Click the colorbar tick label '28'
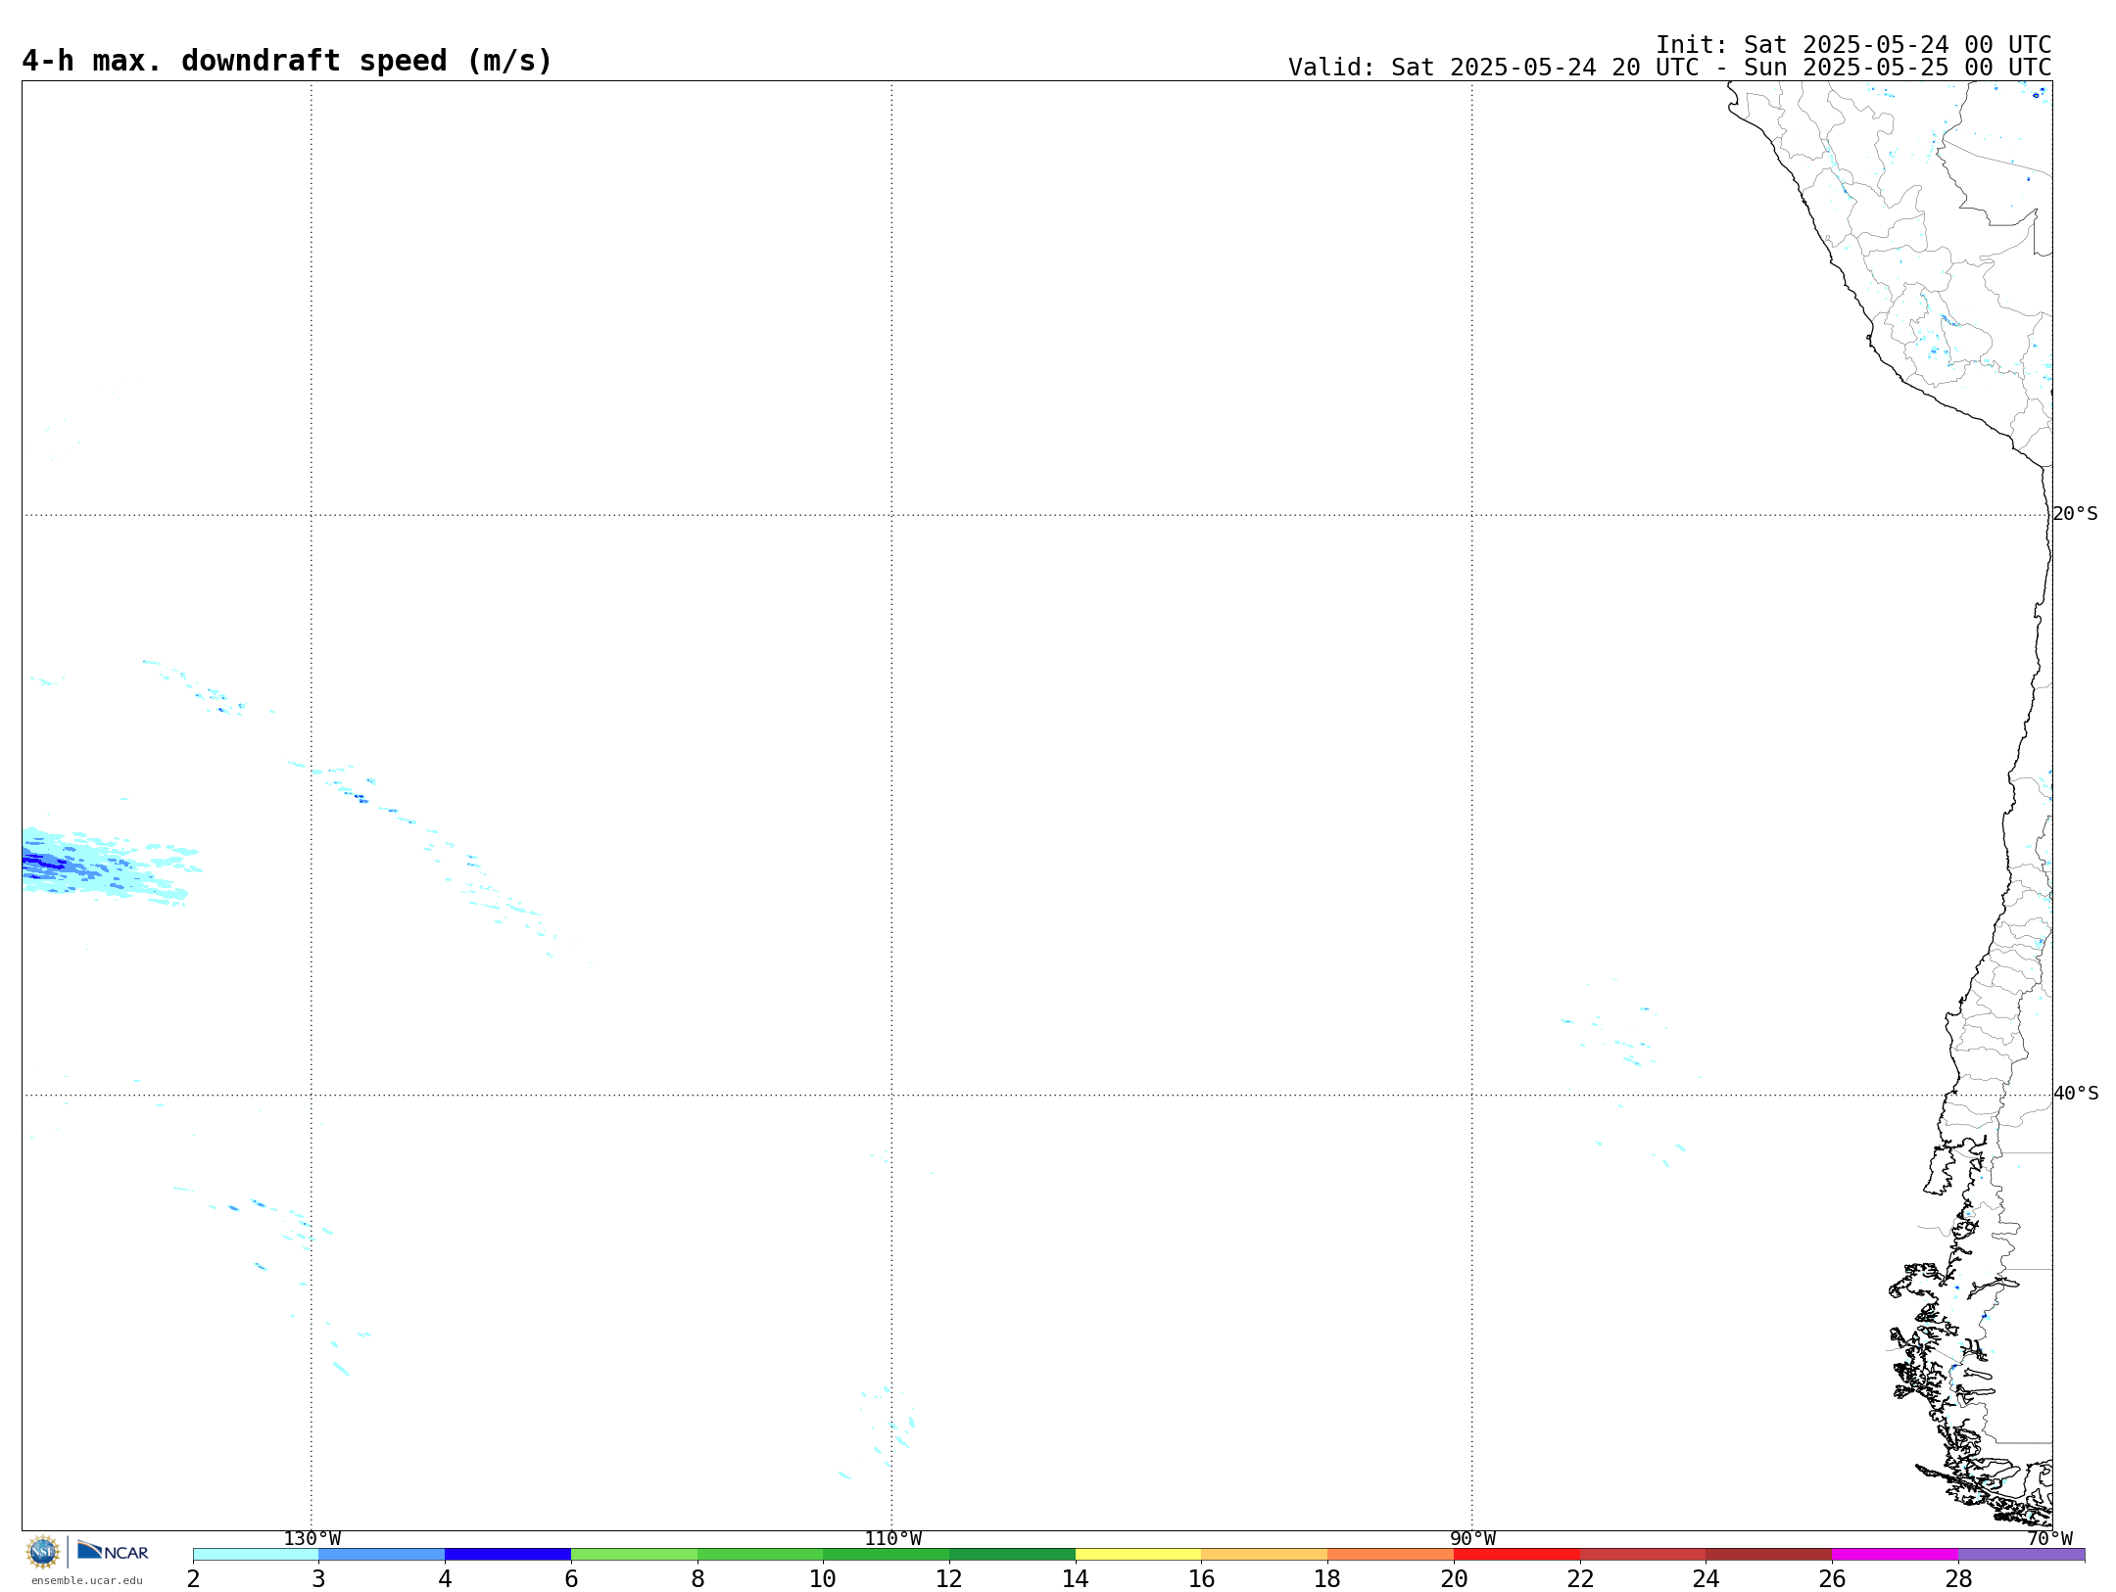The height and width of the screenshot is (1592, 2116). pyautogui.click(x=1958, y=1579)
